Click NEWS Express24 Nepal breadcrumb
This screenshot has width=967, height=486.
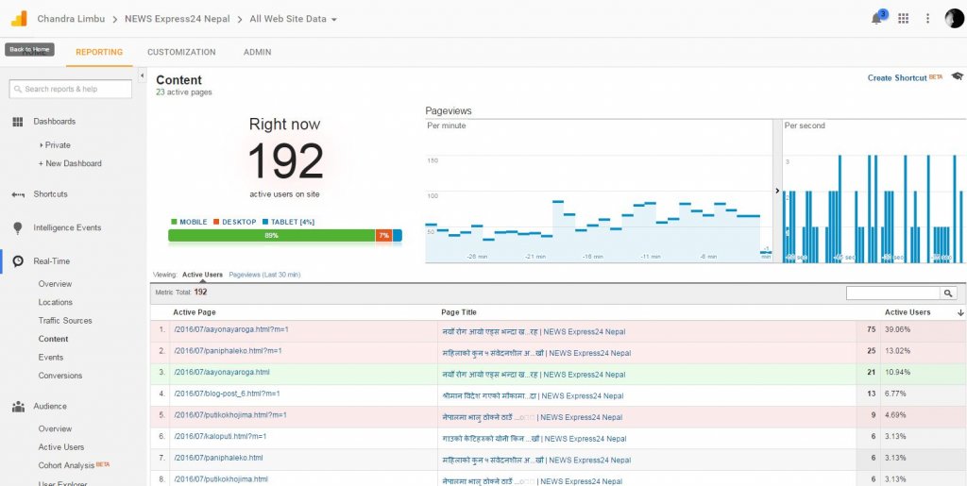[x=177, y=19]
